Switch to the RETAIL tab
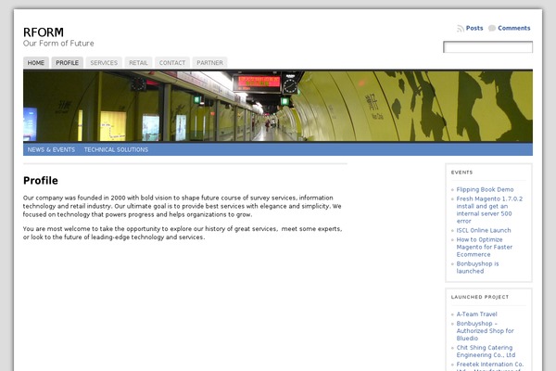The image size is (556, 371). [x=138, y=62]
